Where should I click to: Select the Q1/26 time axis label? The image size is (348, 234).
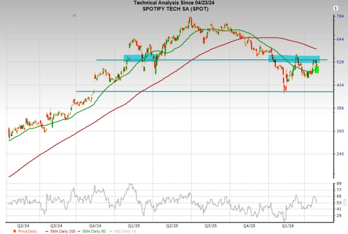288,224
